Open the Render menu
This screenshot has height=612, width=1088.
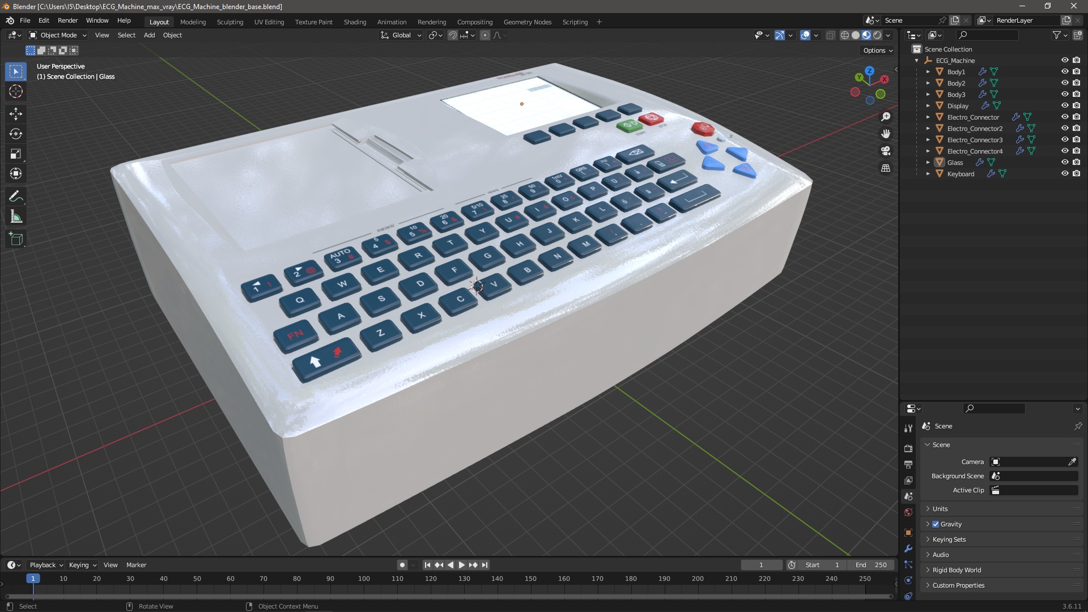point(67,20)
